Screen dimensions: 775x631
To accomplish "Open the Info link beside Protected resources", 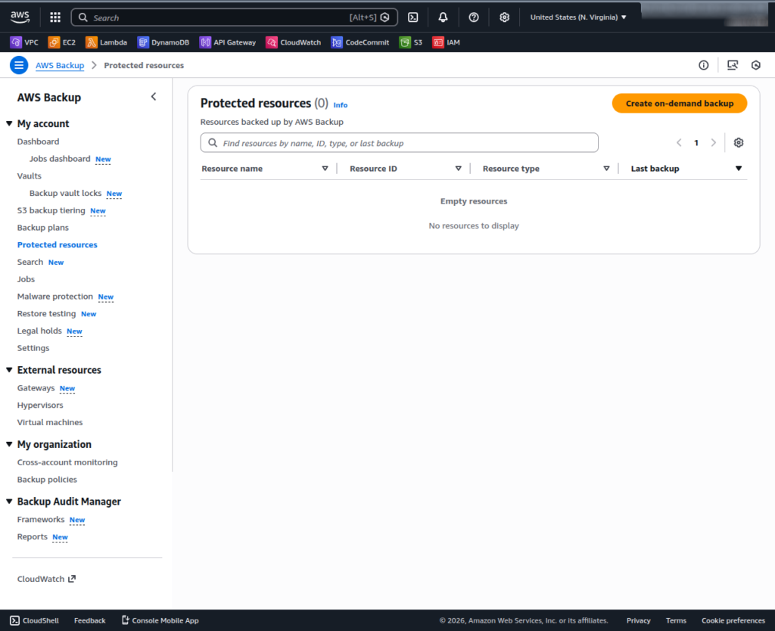I will click(x=340, y=104).
